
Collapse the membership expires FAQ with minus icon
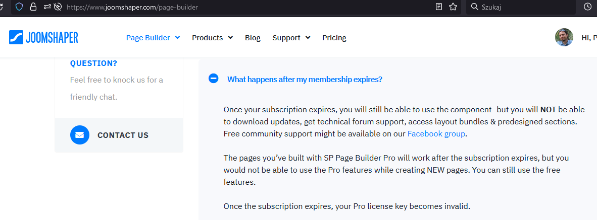(214, 79)
